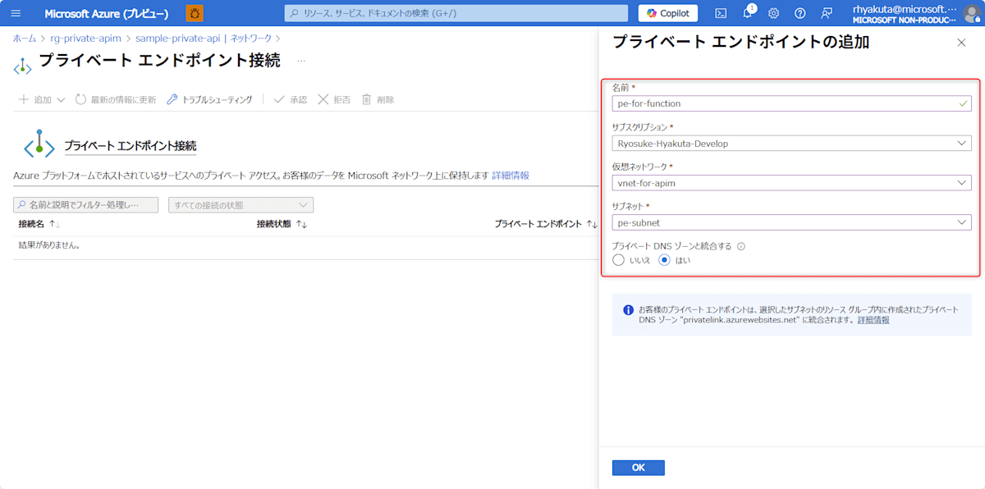The height and width of the screenshot is (489, 985).
Task: Open feedback icon in top bar
Action: tap(827, 13)
